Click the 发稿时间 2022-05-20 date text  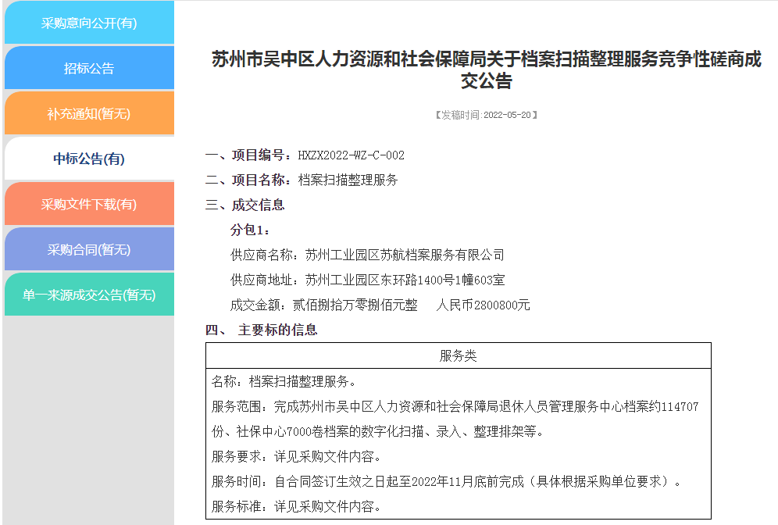[486, 115]
